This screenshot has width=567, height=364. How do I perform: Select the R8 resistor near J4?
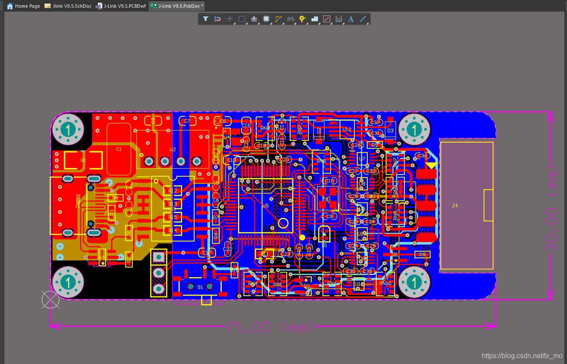(422, 254)
